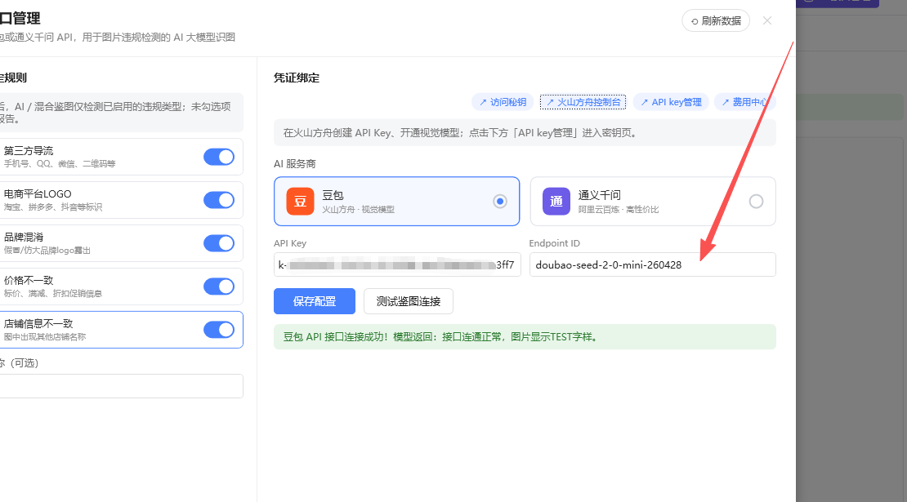
Task: Click the 图中出现其他店铺名称 description
Action: tap(45, 337)
